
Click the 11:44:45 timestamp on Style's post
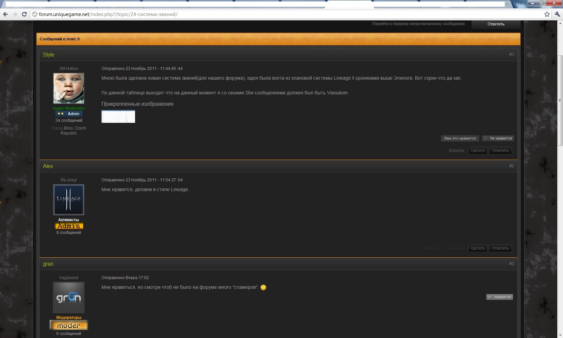[x=142, y=69]
